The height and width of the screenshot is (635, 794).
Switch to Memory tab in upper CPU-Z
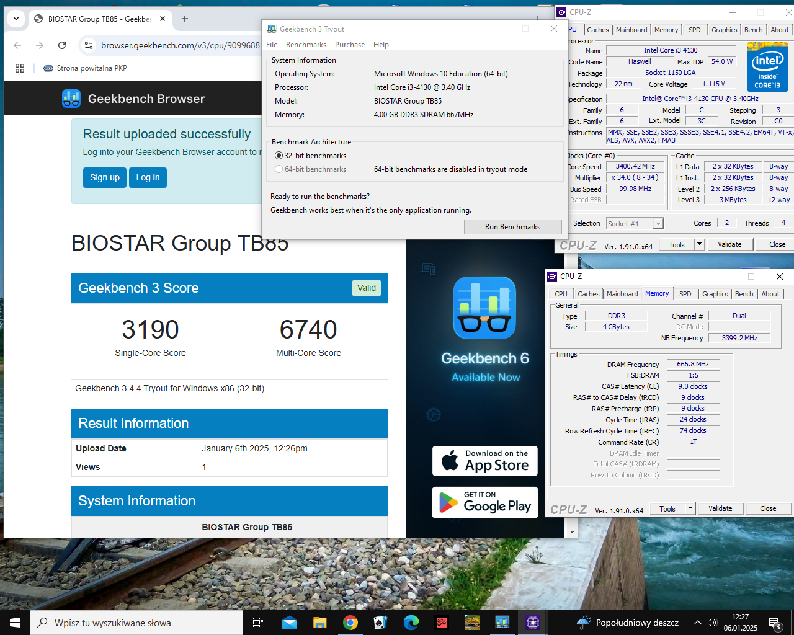[666, 30]
